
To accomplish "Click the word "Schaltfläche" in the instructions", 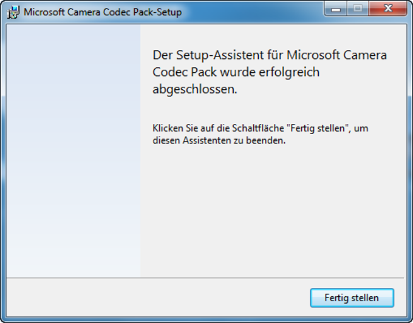I will pyautogui.click(x=252, y=129).
